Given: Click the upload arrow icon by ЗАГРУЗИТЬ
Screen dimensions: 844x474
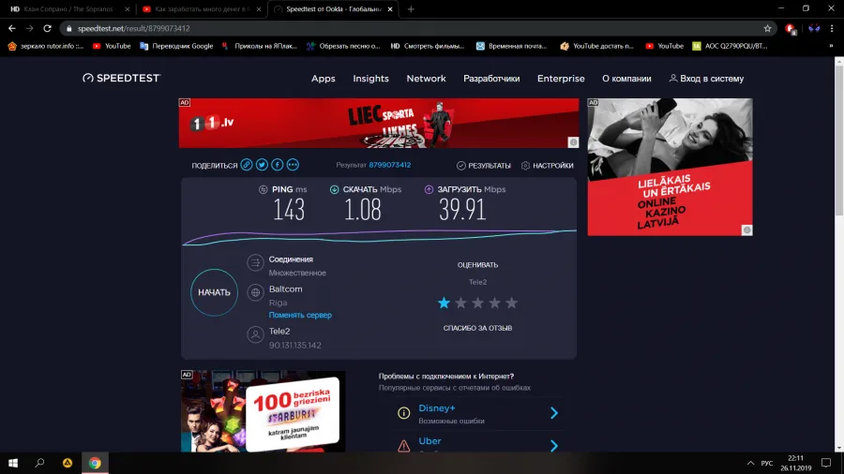Looking at the screenshot, I should [x=429, y=189].
